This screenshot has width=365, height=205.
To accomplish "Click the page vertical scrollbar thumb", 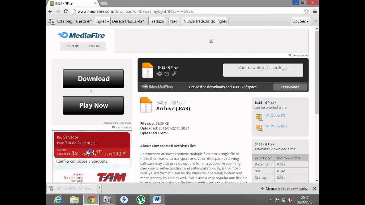I will click(317, 73).
